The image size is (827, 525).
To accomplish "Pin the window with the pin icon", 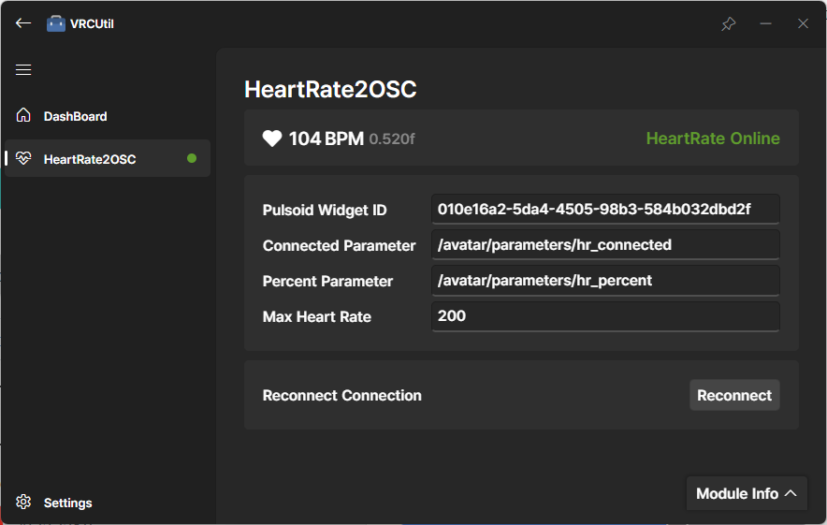I will [x=729, y=23].
